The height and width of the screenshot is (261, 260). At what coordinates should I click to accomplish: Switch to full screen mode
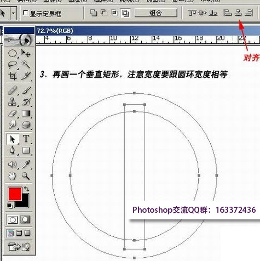pos(27,233)
